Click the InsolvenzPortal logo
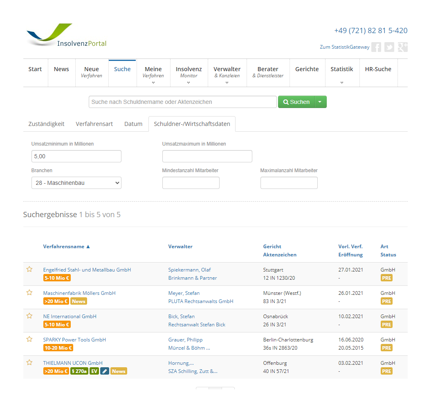The image size is (431, 402). pyautogui.click(x=67, y=35)
